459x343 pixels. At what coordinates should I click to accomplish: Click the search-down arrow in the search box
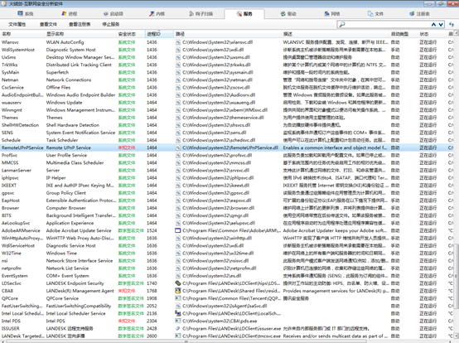coord(441,25)
